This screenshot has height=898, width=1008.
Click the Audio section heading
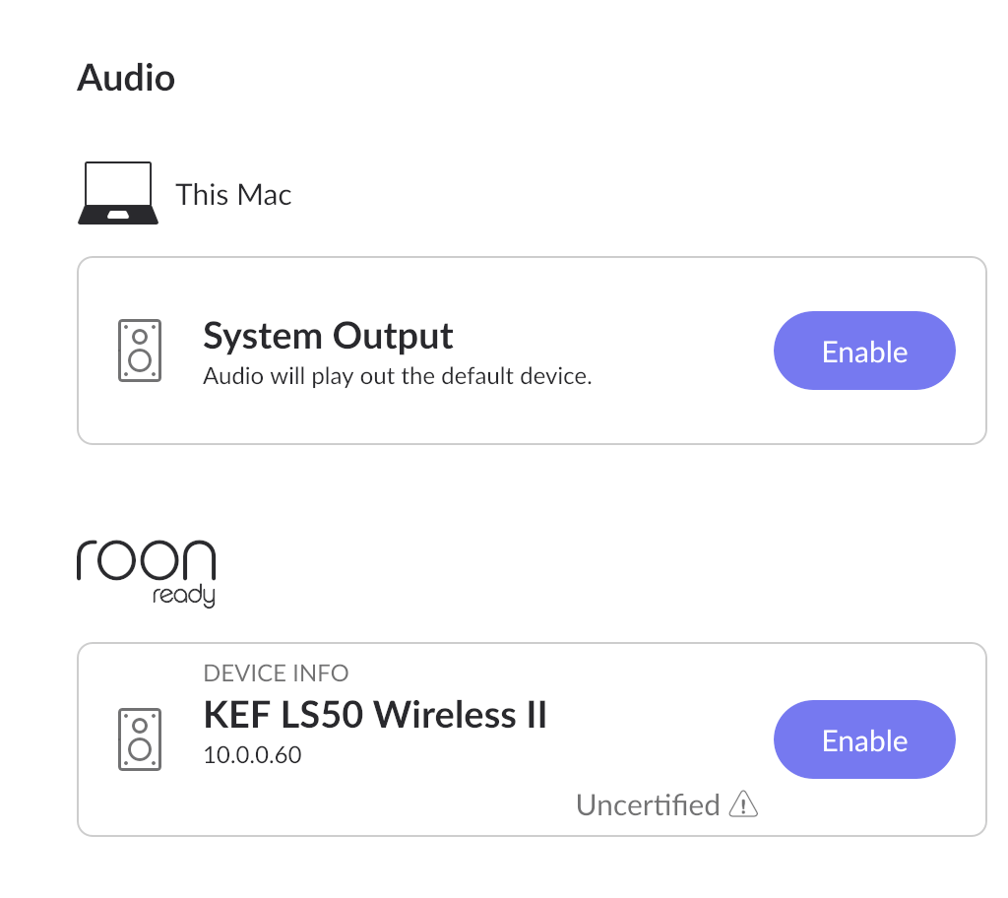126,78
